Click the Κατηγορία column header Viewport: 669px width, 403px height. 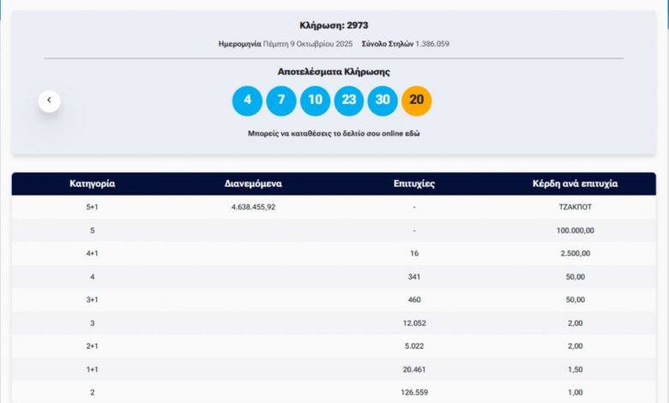click(92, 183)
